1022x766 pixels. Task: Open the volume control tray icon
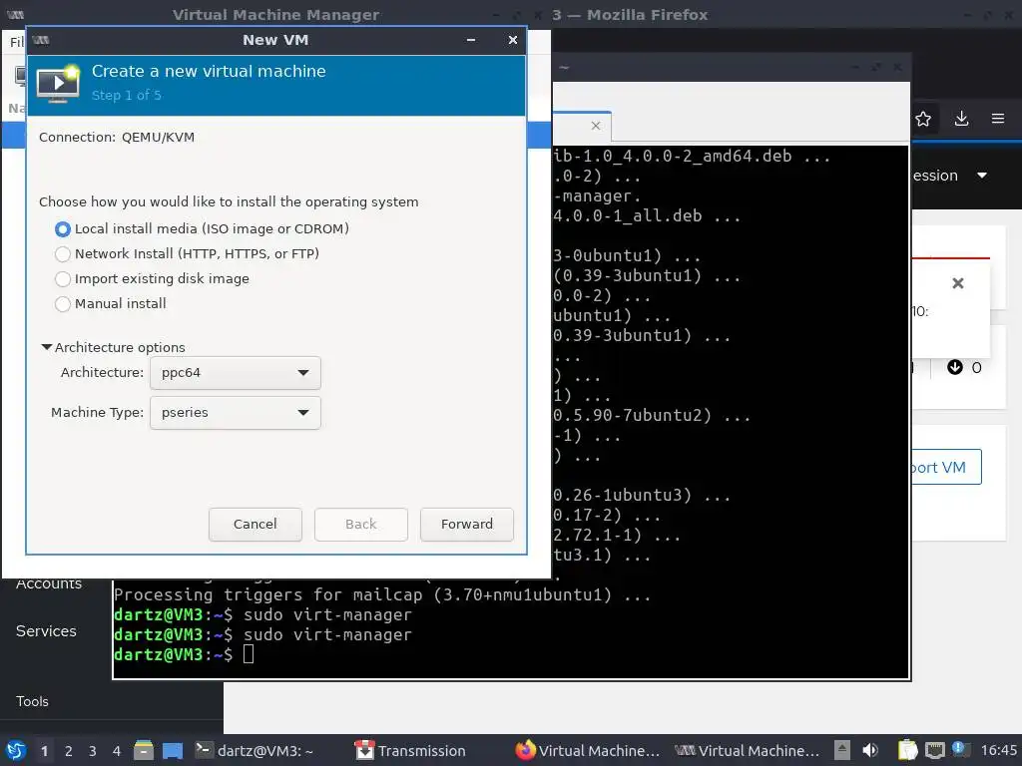tap(870, 750)
